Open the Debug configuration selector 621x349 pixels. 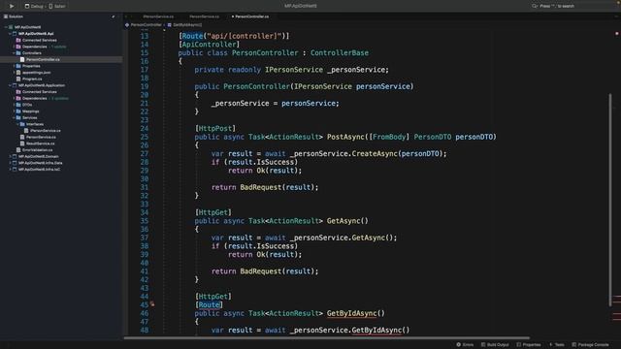[x=34, y=7]
